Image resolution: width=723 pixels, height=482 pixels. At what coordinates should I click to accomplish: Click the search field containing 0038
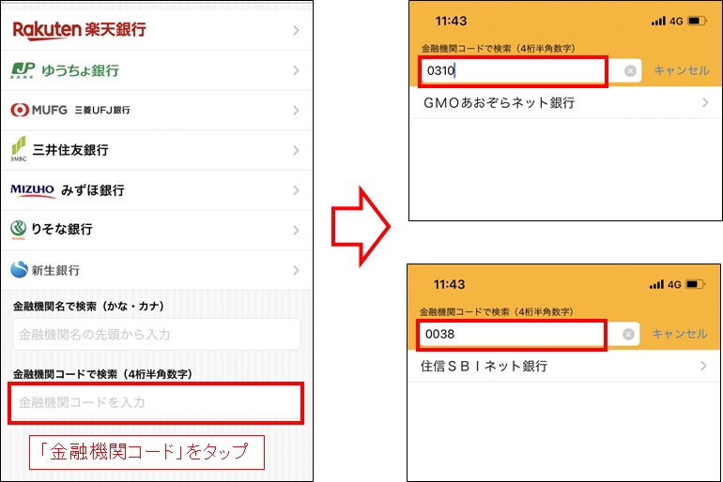click(x=530, y=334)
